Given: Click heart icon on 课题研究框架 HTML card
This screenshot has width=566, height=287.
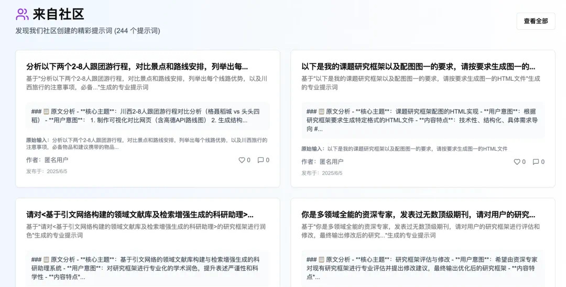Looking at the screenshot, I should [x=517, y=162].
